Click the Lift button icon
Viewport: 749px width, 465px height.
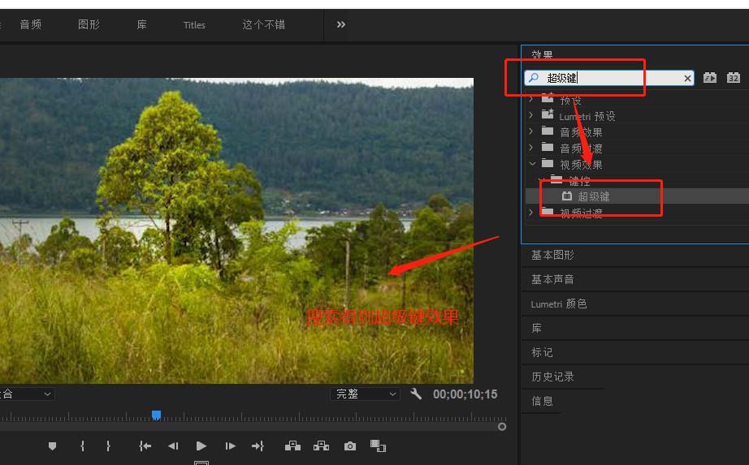coord(292,446)
